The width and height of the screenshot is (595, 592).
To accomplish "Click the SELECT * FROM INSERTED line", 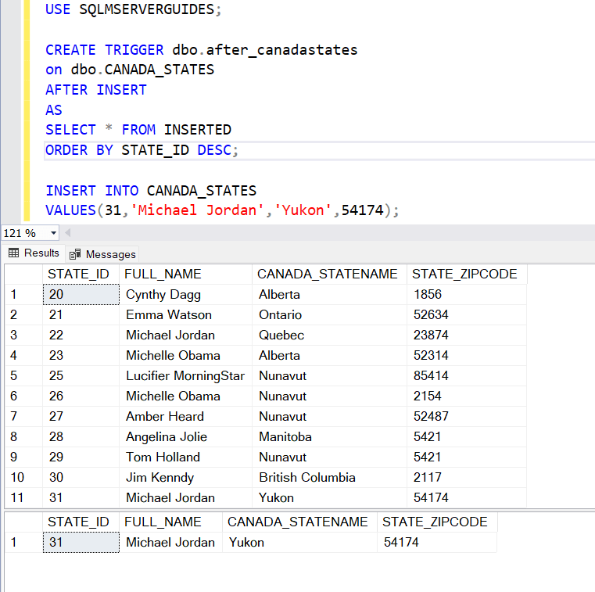I will point(138,130).
